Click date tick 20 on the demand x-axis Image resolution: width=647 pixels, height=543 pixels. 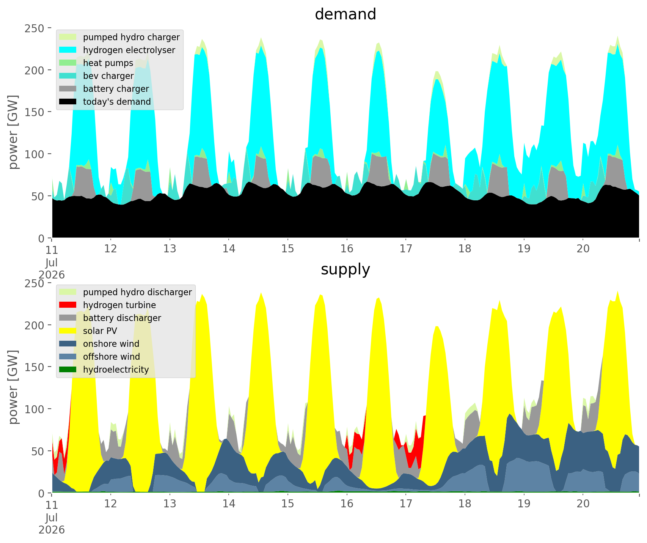[x=583, y=249]
